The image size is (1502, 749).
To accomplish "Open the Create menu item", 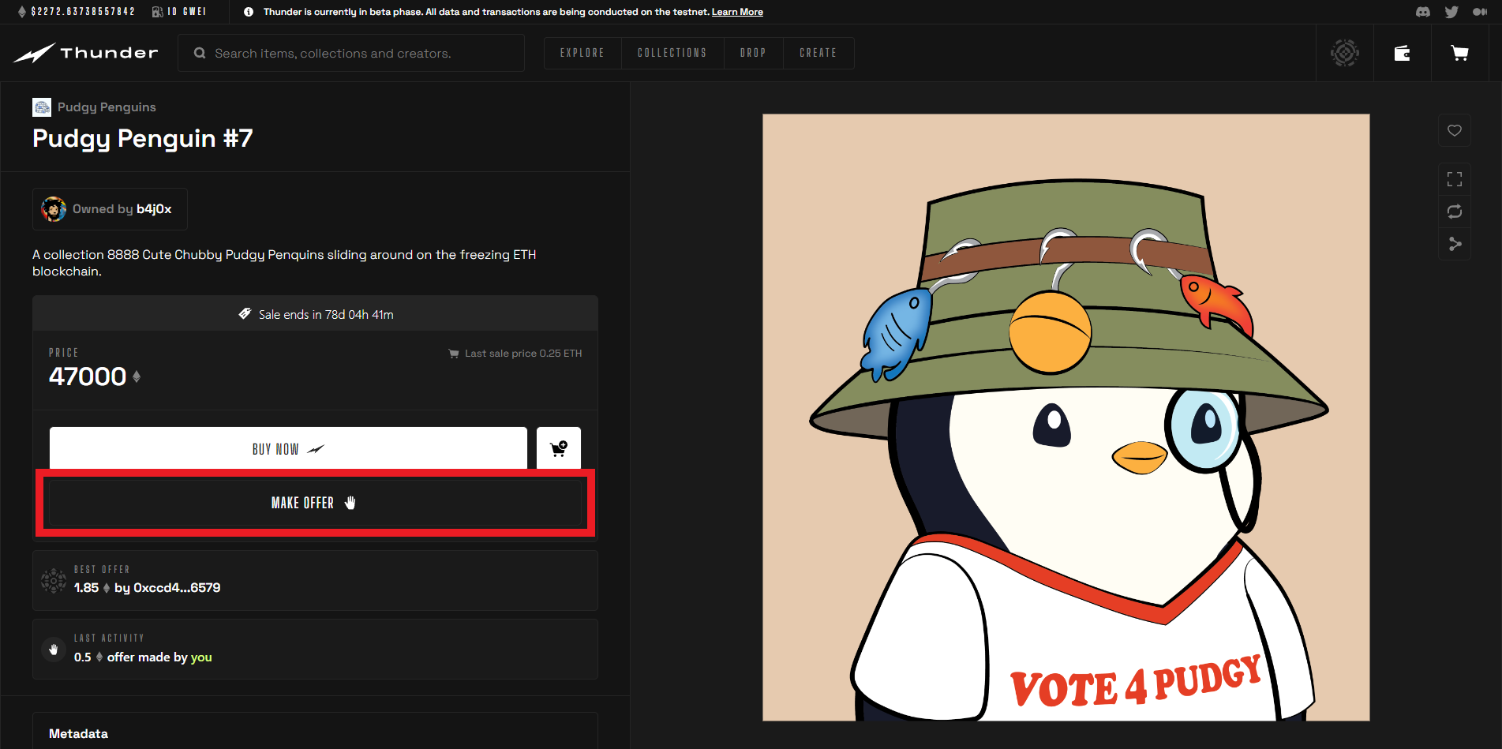I will (x=818, y=53).
